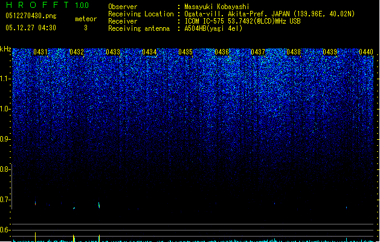Click the 1.0 kHz axis label
Screen dimensions: 380x242
coord(5,109)
